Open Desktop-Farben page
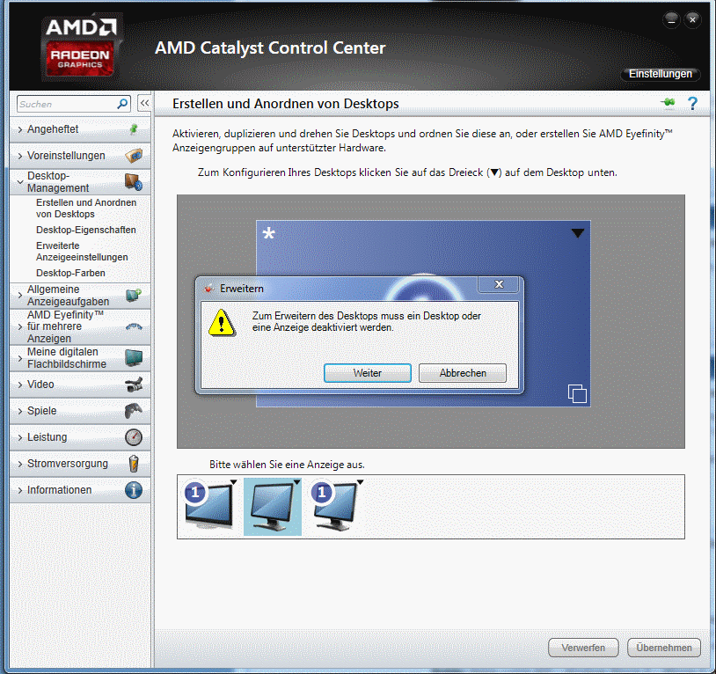The image size is (716, 674). coord(70,273)
